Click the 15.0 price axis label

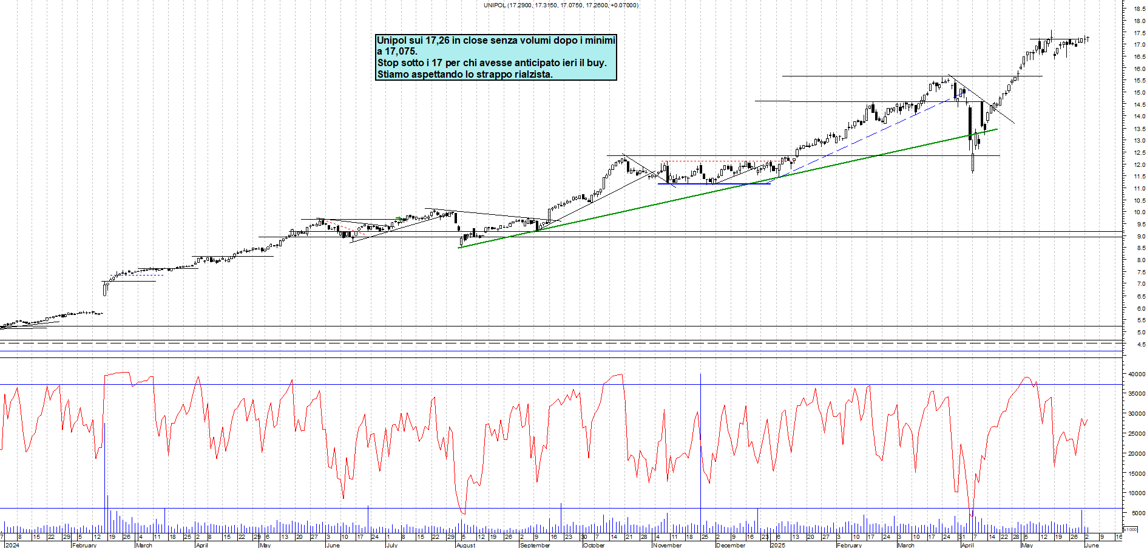click(x=1140, y=93)
